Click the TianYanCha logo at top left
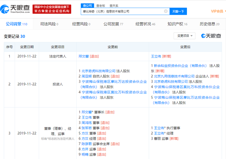 coord(16,9)
